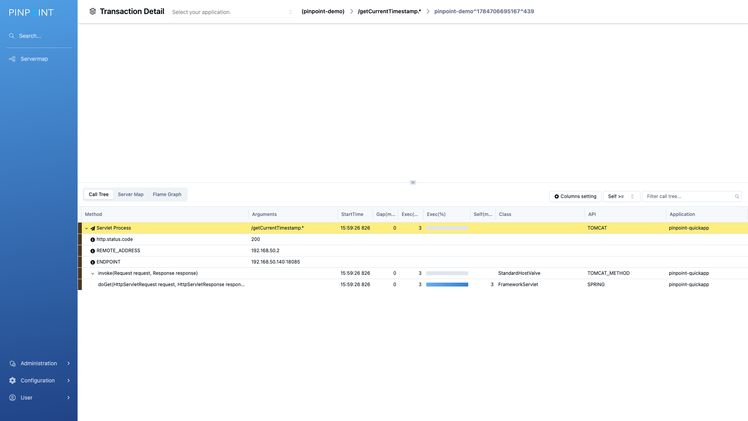Click the 192.168.50.140:18085 endpoint value
The height and width of the screenshot is (421, 748).
(x=275, y=262)
